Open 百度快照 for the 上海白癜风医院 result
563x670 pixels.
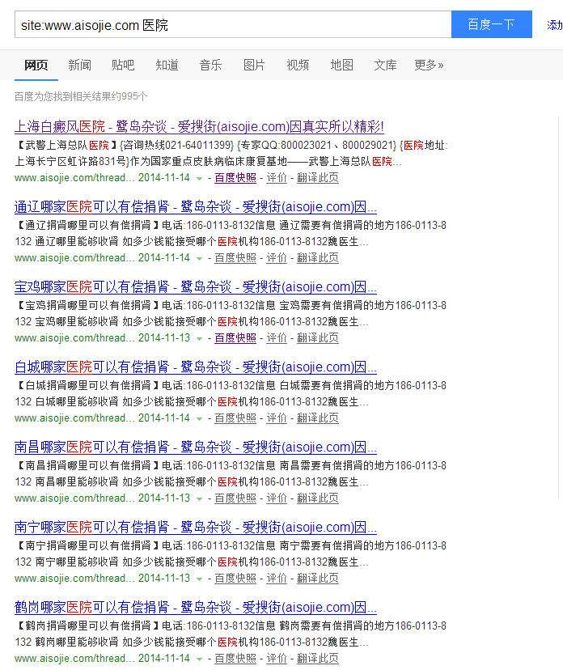pos(235,178)
